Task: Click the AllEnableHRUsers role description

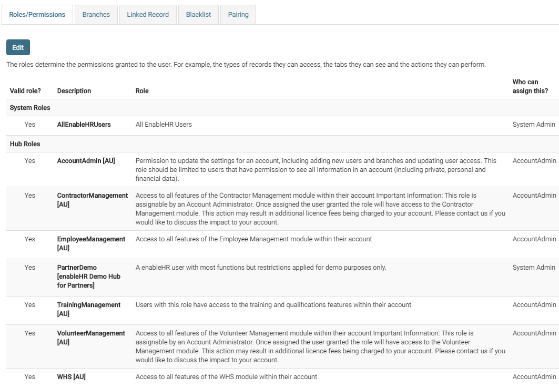Action: 84,125
